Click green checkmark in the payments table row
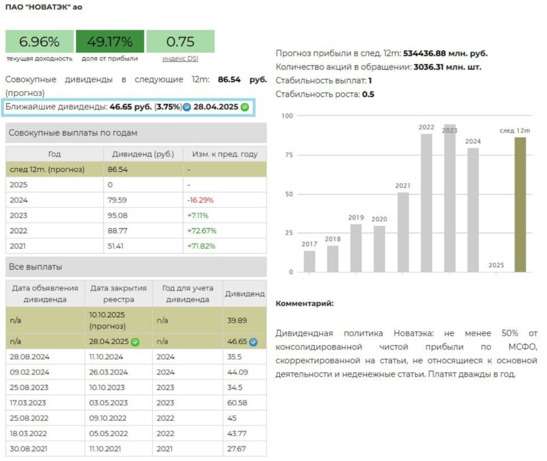Screen dimensions: 547x461 [x=135, y=342]
